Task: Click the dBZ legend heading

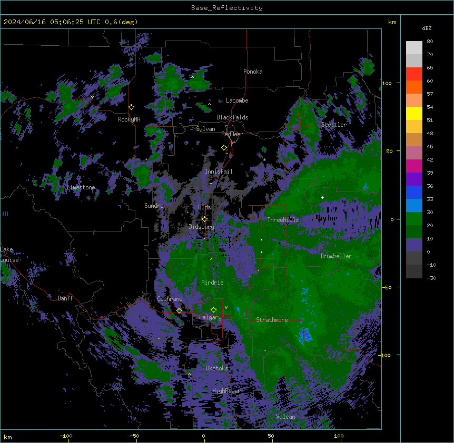Action: tap(427, 28)
